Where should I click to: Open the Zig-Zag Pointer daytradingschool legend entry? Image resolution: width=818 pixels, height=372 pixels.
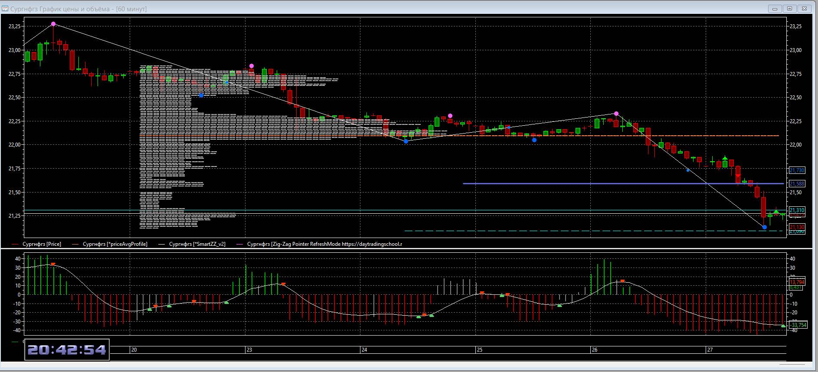(324, 244)
